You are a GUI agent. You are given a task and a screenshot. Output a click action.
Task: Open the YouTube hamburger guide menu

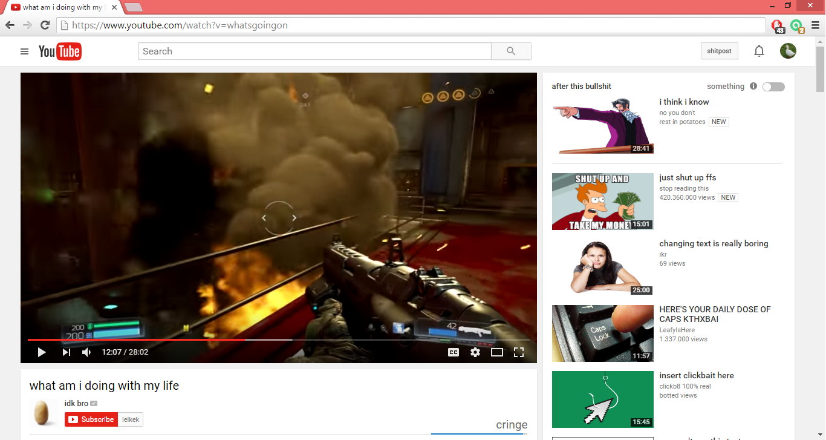[x=24, y=51]
